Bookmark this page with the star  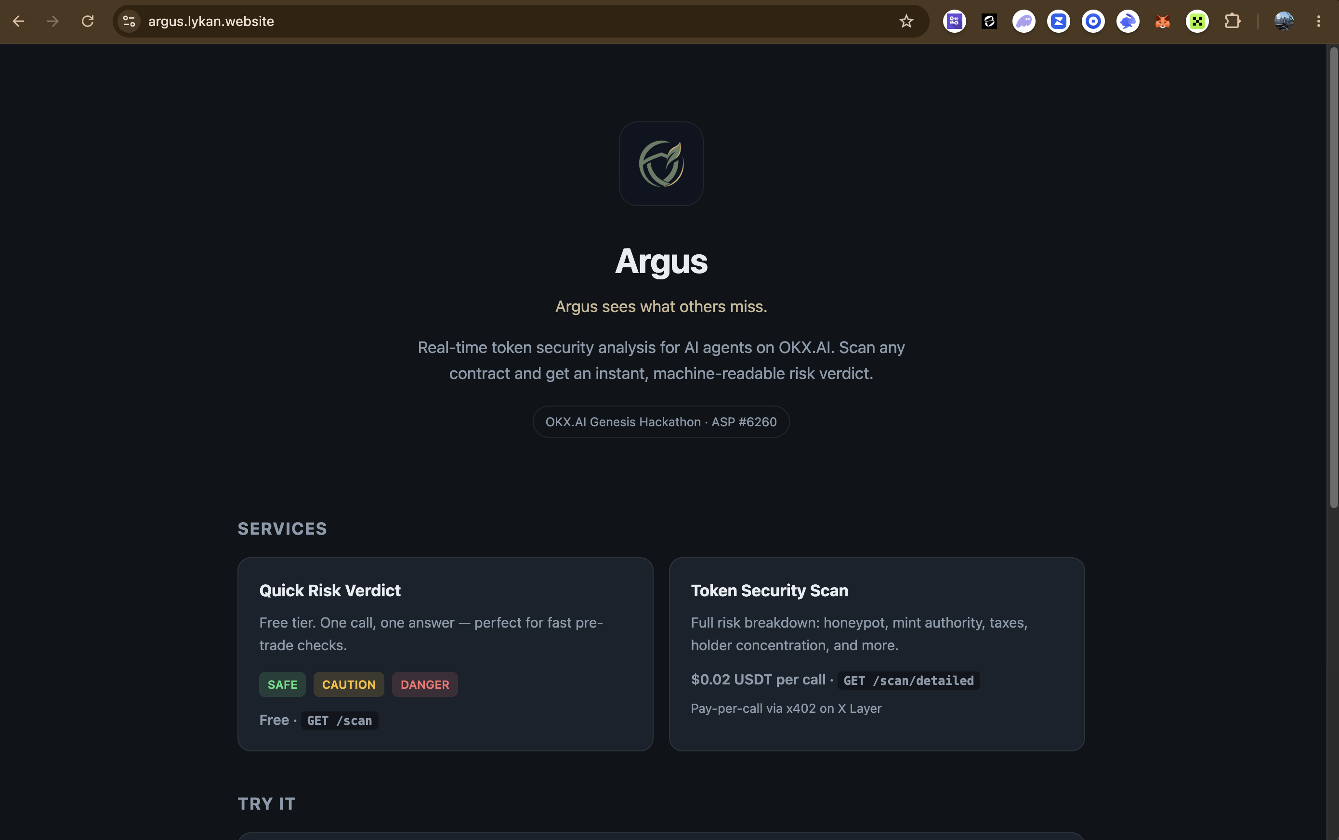(906, 21)
